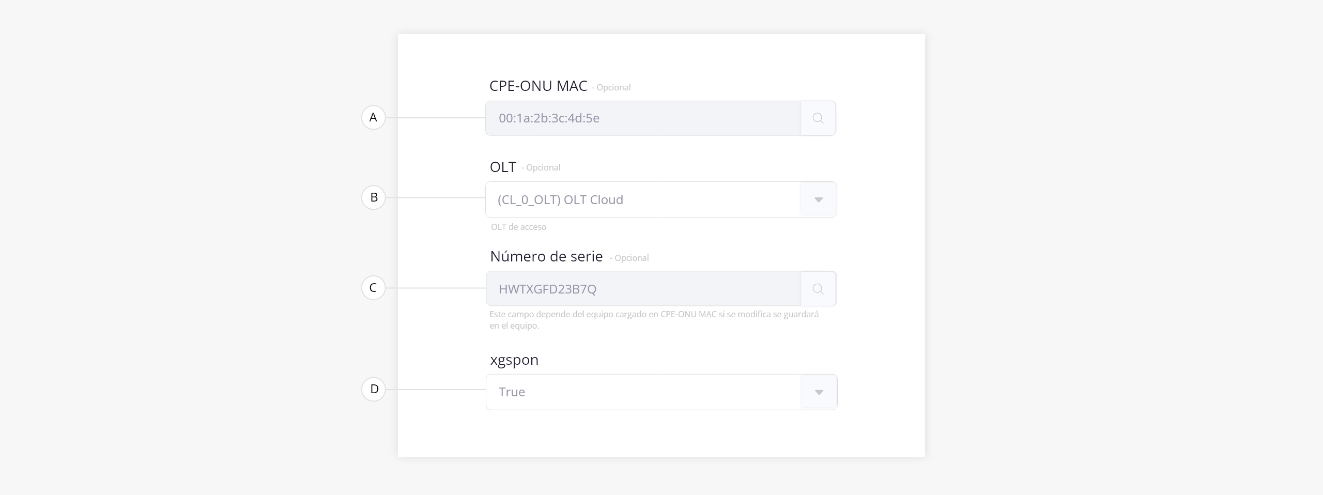Click the xgspon field label
The height and width of the screenshot is (495, 1323).
tap(514, 360)
